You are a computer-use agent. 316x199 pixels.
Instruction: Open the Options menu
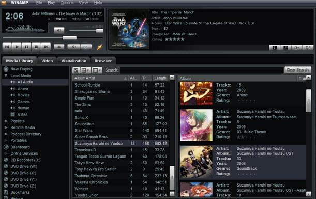pyautogui.click(x=67, y=3)
